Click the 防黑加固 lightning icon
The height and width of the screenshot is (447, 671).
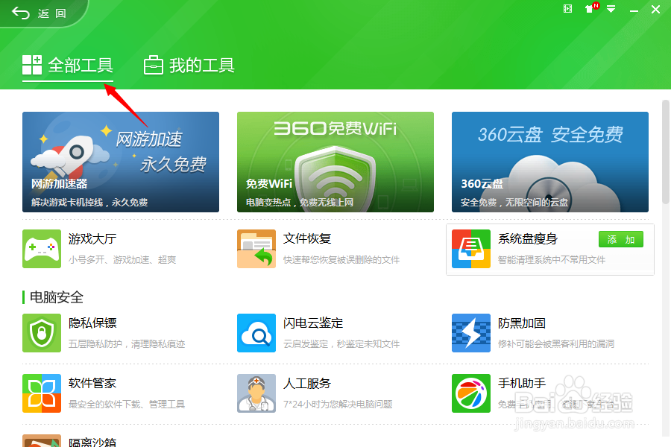[471, 333]
